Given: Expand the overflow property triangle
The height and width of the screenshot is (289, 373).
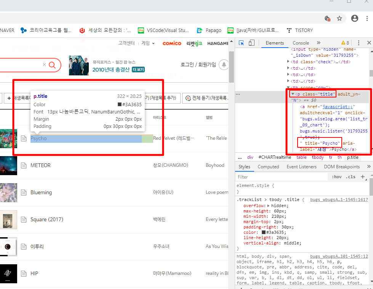Looking at the screenshot, I should pyautogui.click(x=269, y=206).
